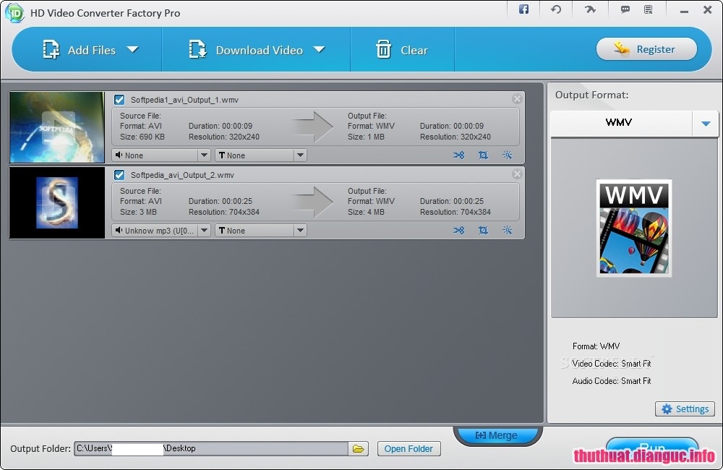Screen dimensions: 723x470
Task: Click the Merge button
Action: [x=497, y=435]
